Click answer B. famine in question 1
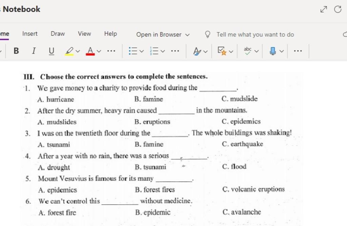Viewport: 347px width, 226px height. point(149,99)
